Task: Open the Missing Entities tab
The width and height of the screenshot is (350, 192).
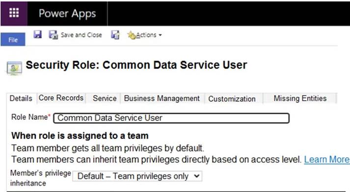Action: click(300, 98)
